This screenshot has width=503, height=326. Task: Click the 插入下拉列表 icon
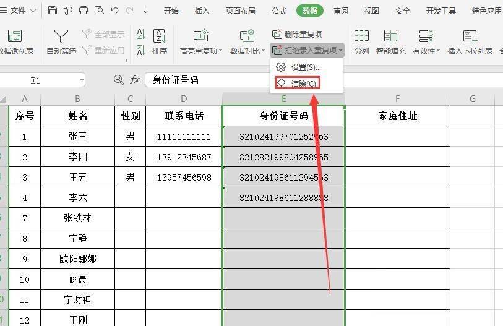[x=470, y=36]
